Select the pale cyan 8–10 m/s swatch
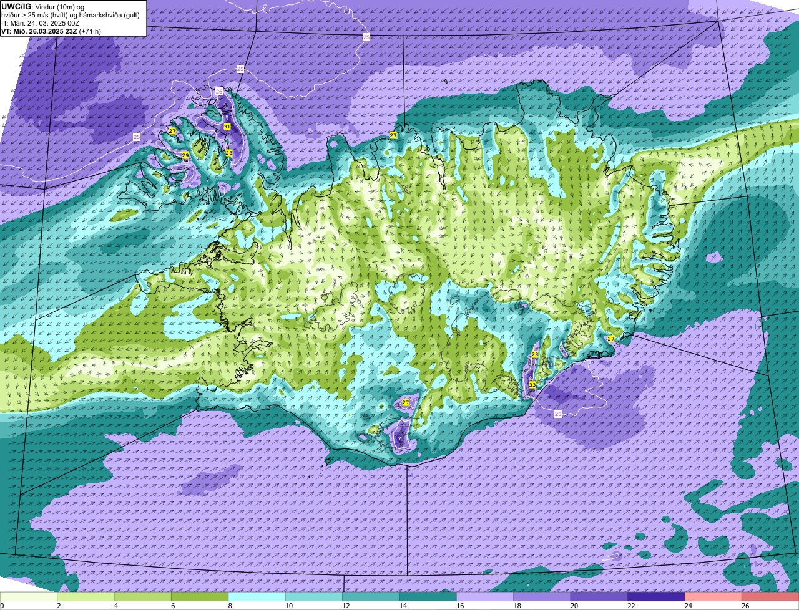The height and width of the screenshot is (610, 799). (x=257, y=596)
